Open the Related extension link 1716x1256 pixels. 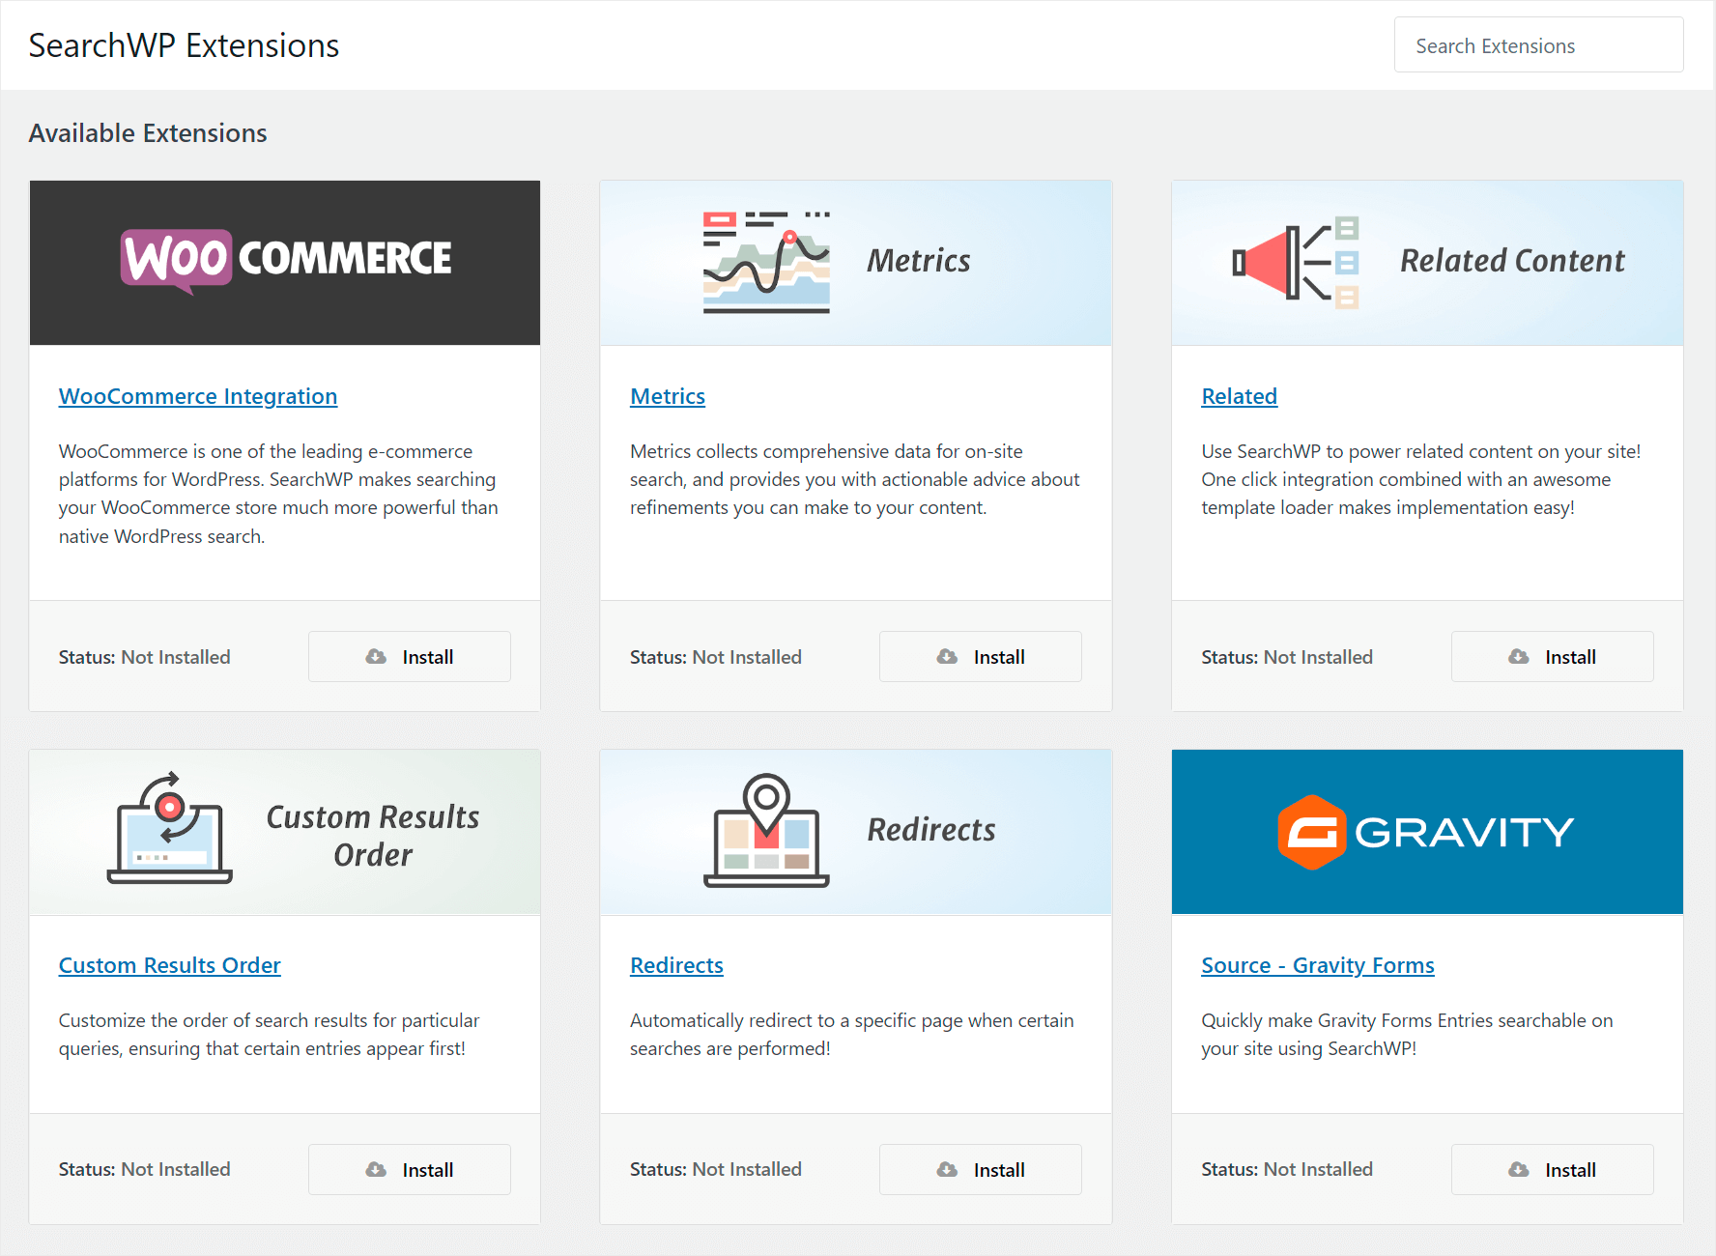click(1239, 396)
